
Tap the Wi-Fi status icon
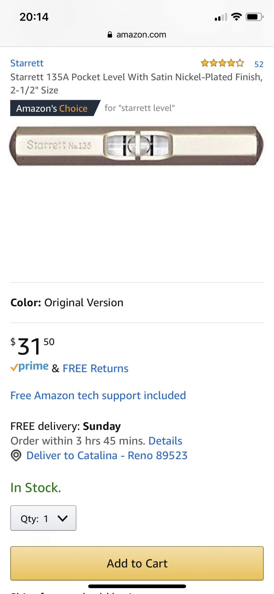(236, 17)
